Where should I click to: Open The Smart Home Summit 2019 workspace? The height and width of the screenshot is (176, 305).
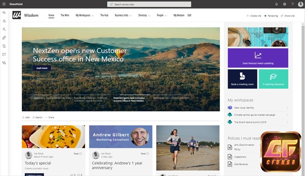250,122
